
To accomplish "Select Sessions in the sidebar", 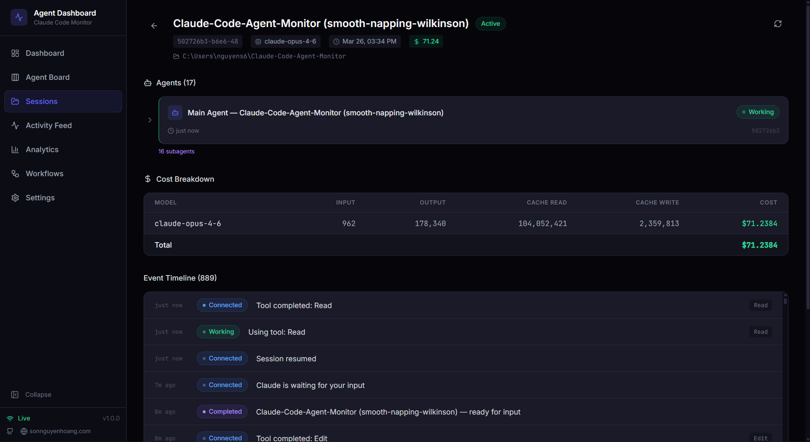I will tap(63, 101).
